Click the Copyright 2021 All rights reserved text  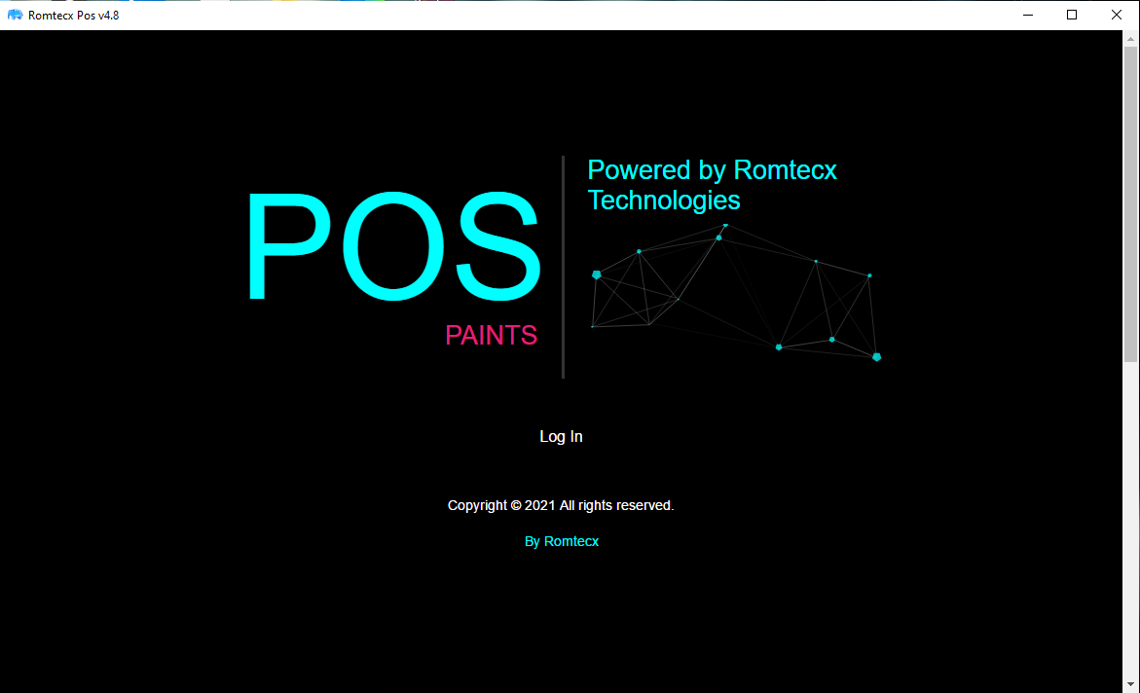click(561, 505)
